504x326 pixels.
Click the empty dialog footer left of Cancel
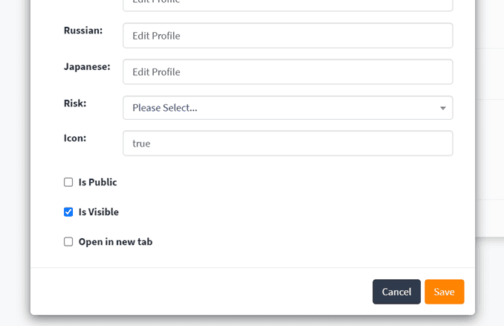pos(201,292)
